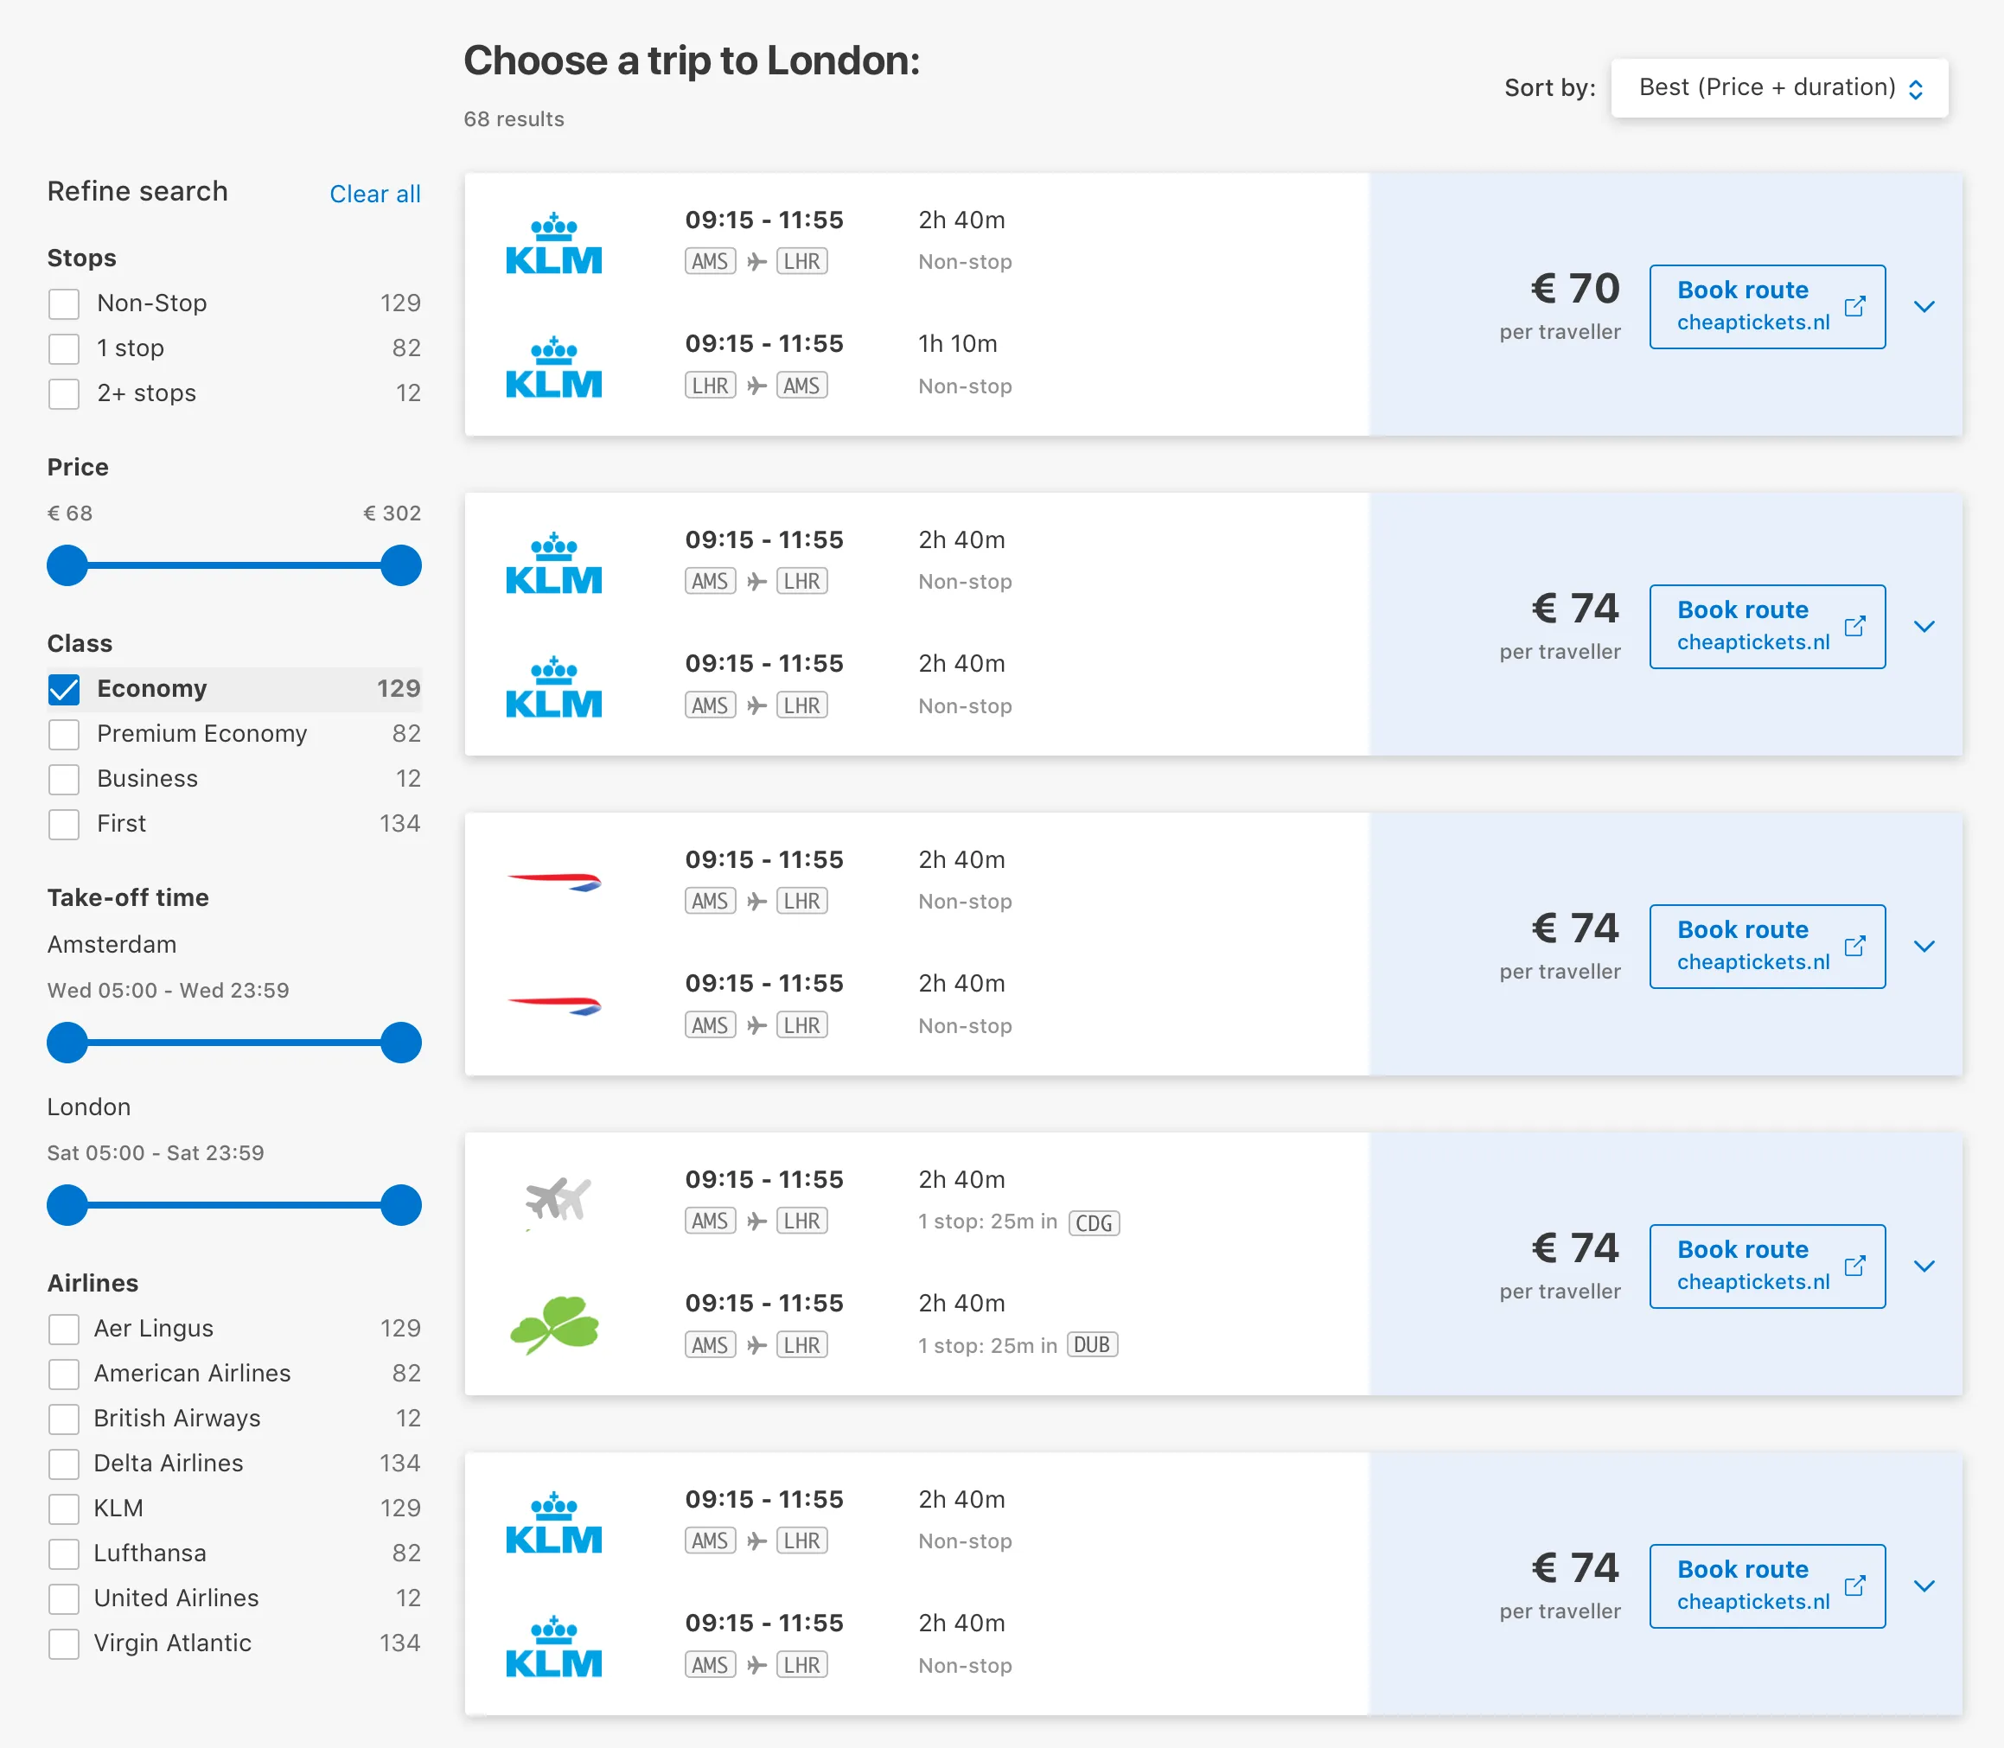The height and width of the screenshot is (1748, 2004).
Task: Select the United Airlines checkbox
Action: tap(64, 1598)
